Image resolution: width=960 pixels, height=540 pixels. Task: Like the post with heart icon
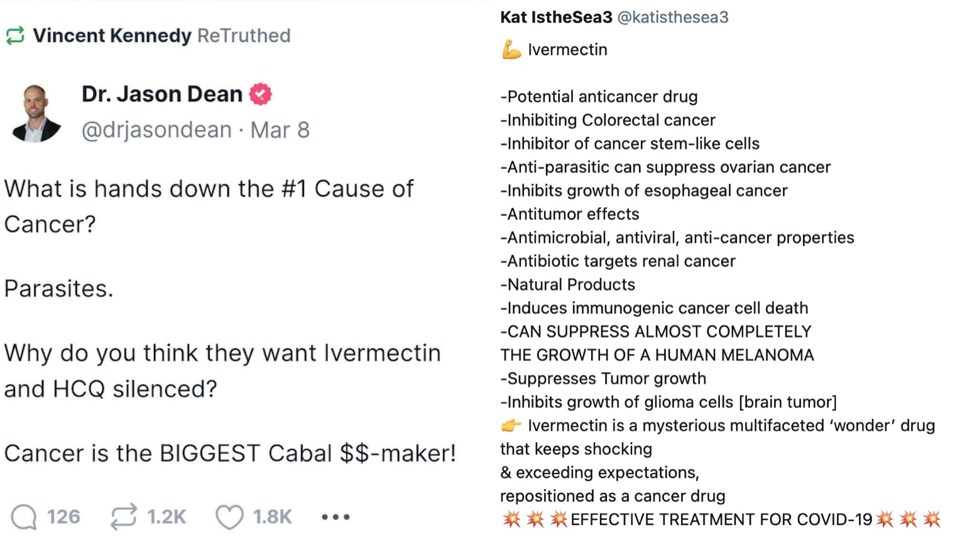(229, 517)
